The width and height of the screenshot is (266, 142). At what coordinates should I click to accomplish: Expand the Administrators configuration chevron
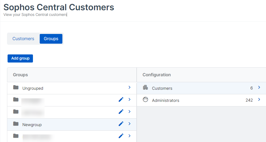pyautogui.click(x=259, y=99)
